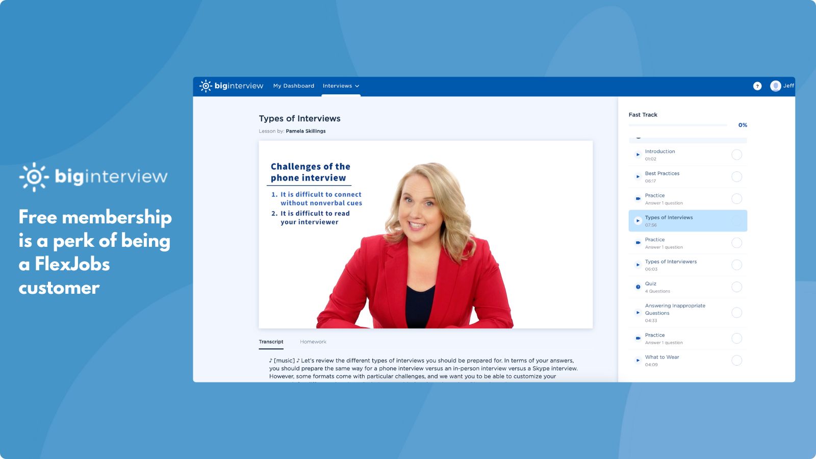This screenshot has height=459, width=816.
Task: Open the help question mark in the top bar
Action: click(757, 86)
